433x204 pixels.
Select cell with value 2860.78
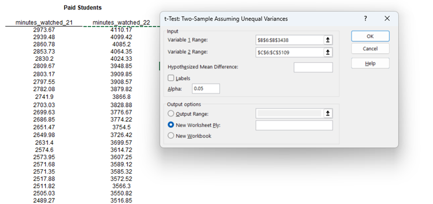pos(44,44)
